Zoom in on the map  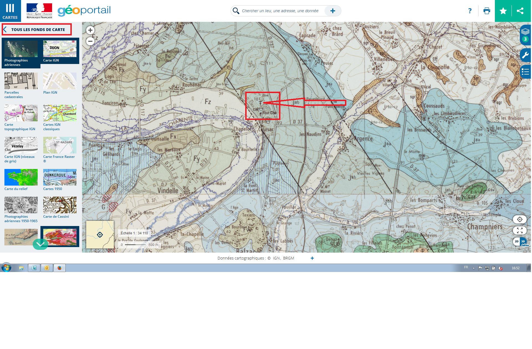[90, 30]
